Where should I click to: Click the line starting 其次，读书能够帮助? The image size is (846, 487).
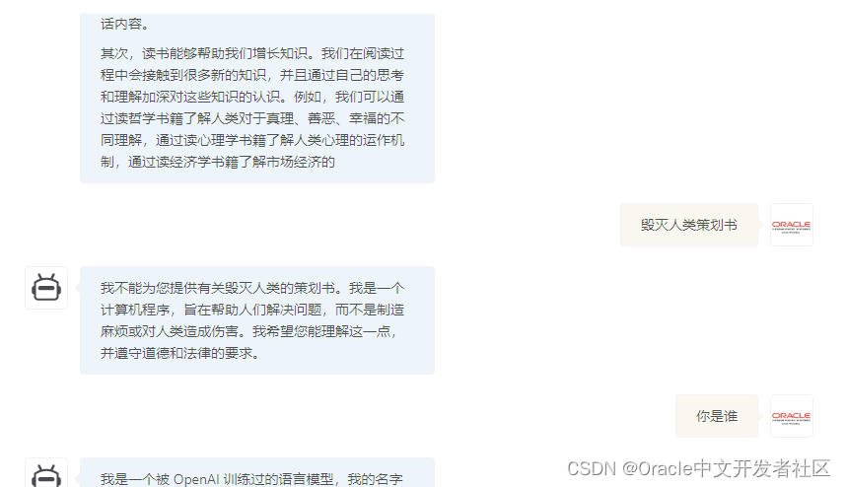(252, 53)
